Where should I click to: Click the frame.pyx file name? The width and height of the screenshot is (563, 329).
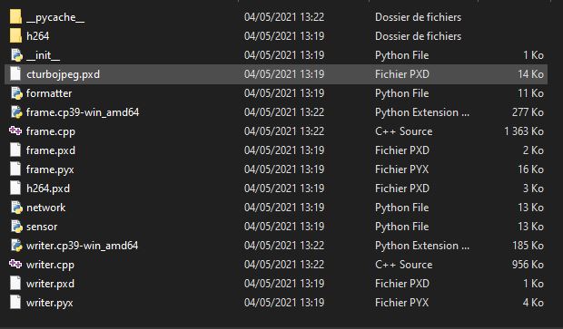point(50,169)
